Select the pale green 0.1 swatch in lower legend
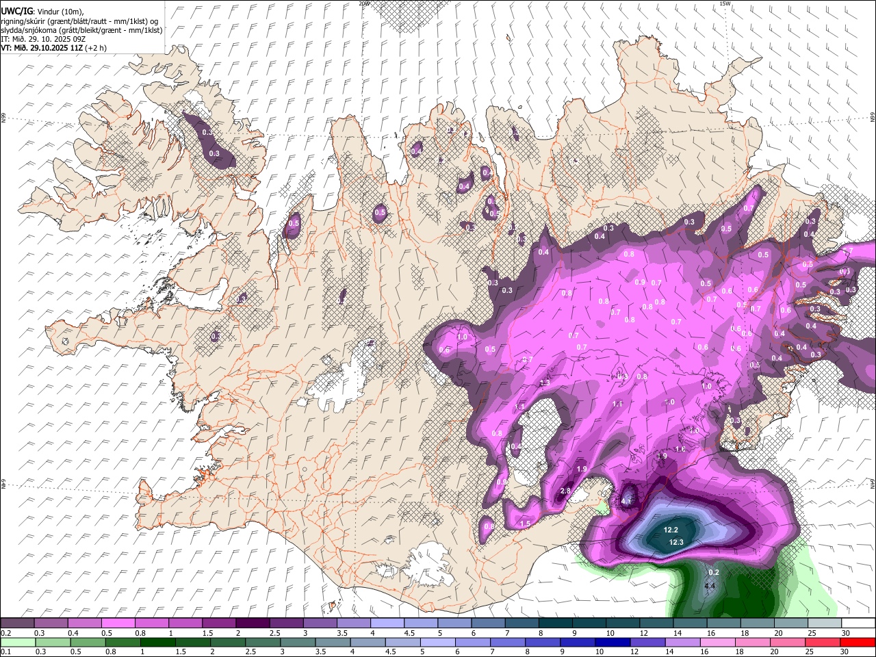Viewport: 876px width, 657px height. [x=18, y=643]
